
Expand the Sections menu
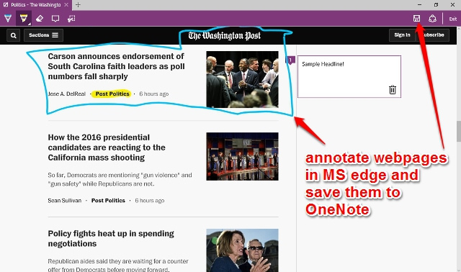[43, 35]
